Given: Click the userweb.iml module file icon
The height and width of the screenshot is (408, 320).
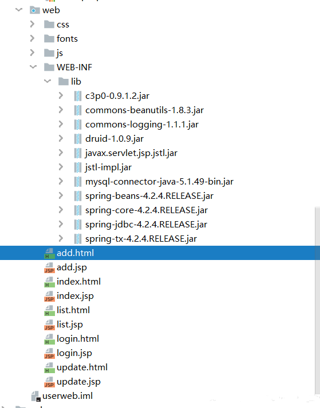Looking at the screenshot, I should coord(35,396).
